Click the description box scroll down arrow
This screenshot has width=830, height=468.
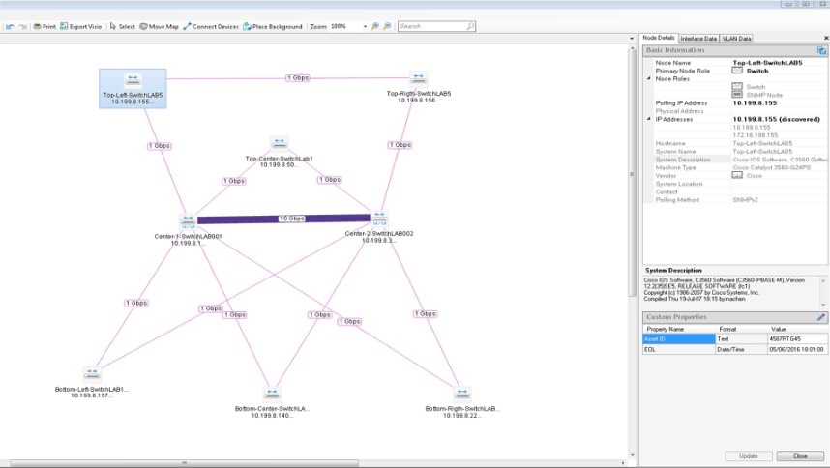823,305
